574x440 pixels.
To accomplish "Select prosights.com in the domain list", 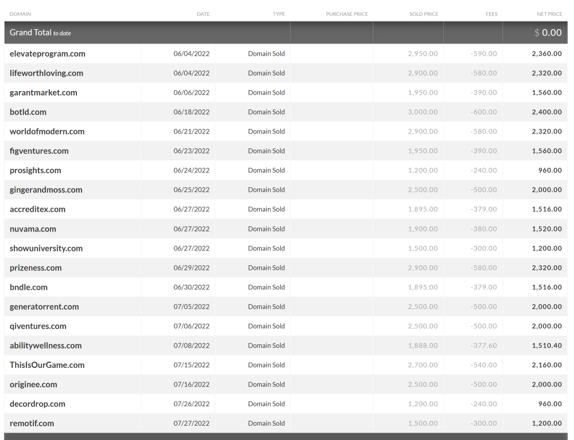I will click(x=36, y=171).
